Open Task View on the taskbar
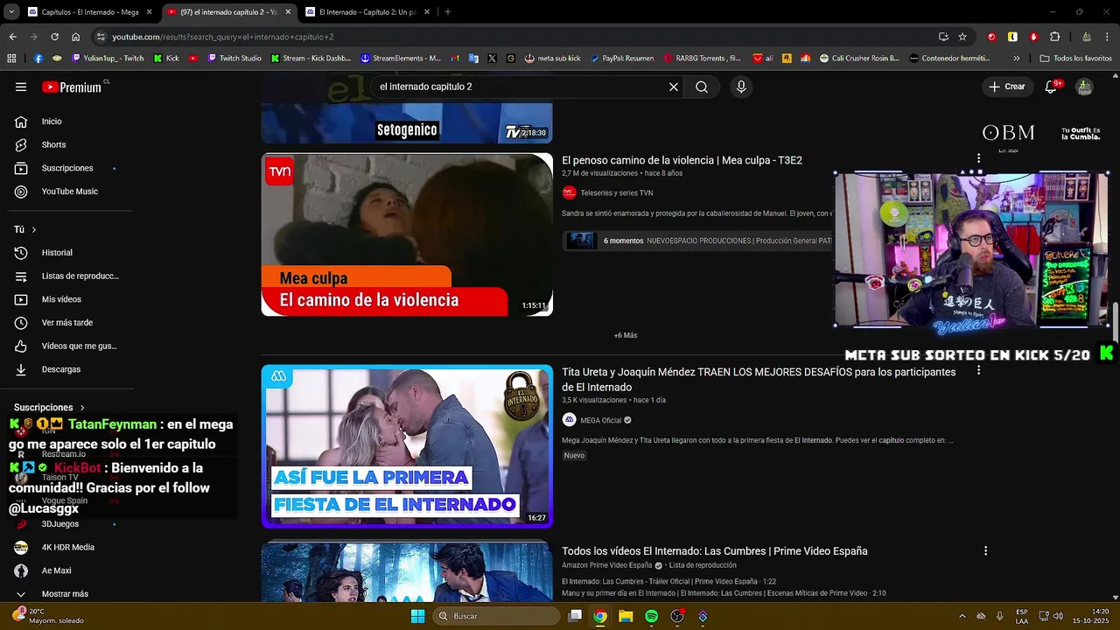Viewport: 1120px width, 630px height. [575, 616]
